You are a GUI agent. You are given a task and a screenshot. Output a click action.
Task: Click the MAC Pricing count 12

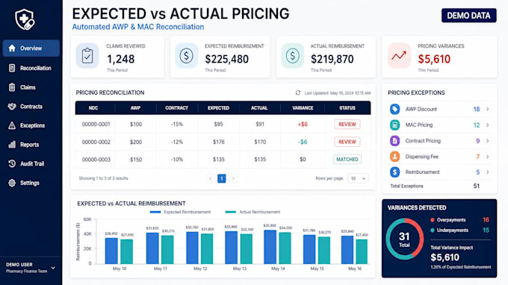coord(477,125)
